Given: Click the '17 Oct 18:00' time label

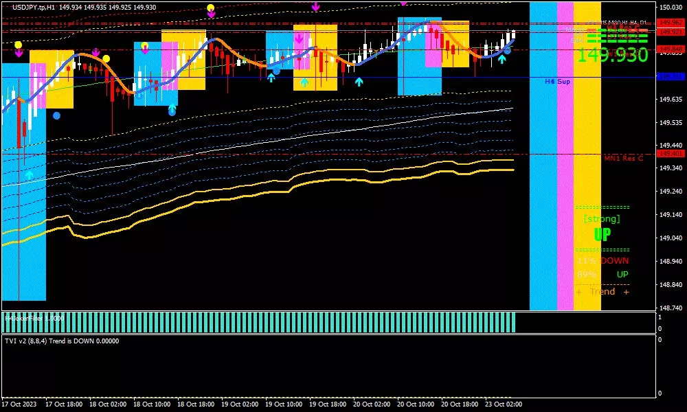Looking at the screenshot, I should 64,404.
